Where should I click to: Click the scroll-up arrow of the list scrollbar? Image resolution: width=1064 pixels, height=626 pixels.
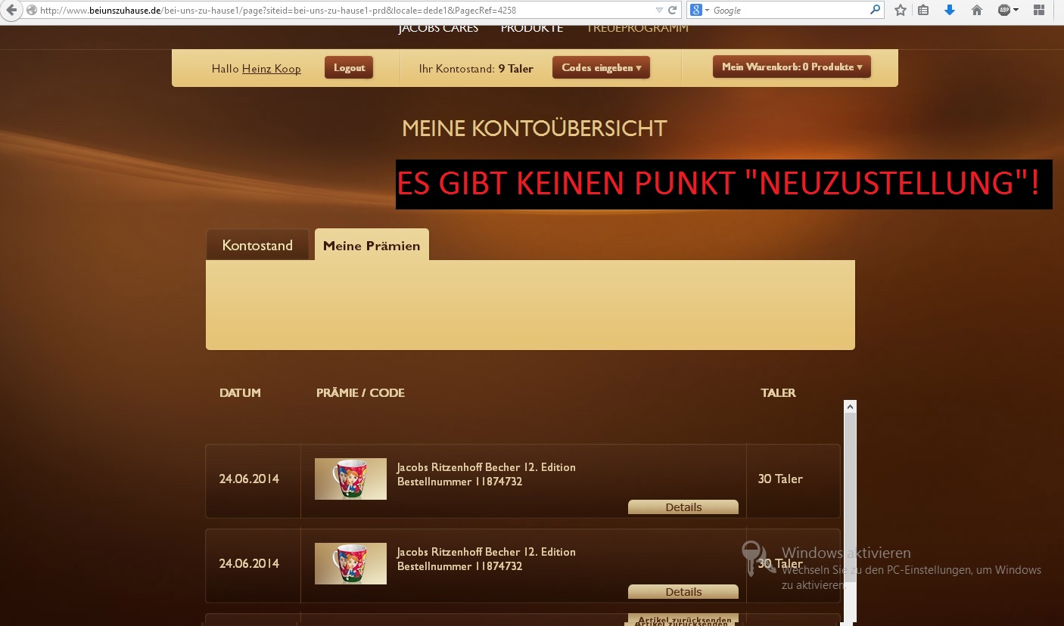(x=850, y=407)
